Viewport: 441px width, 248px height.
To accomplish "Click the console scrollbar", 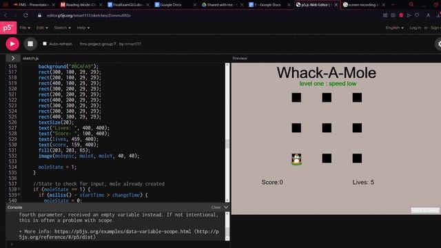I will coord(227,227).
